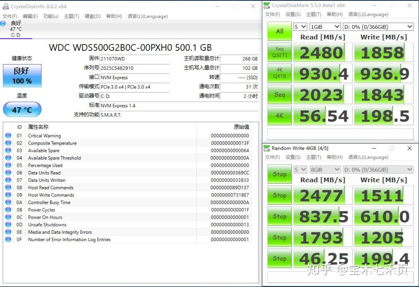Viewport: 419px width, 287px height.
Task: Click the Random Write 4KiB window icon
Action: (267, 148)
